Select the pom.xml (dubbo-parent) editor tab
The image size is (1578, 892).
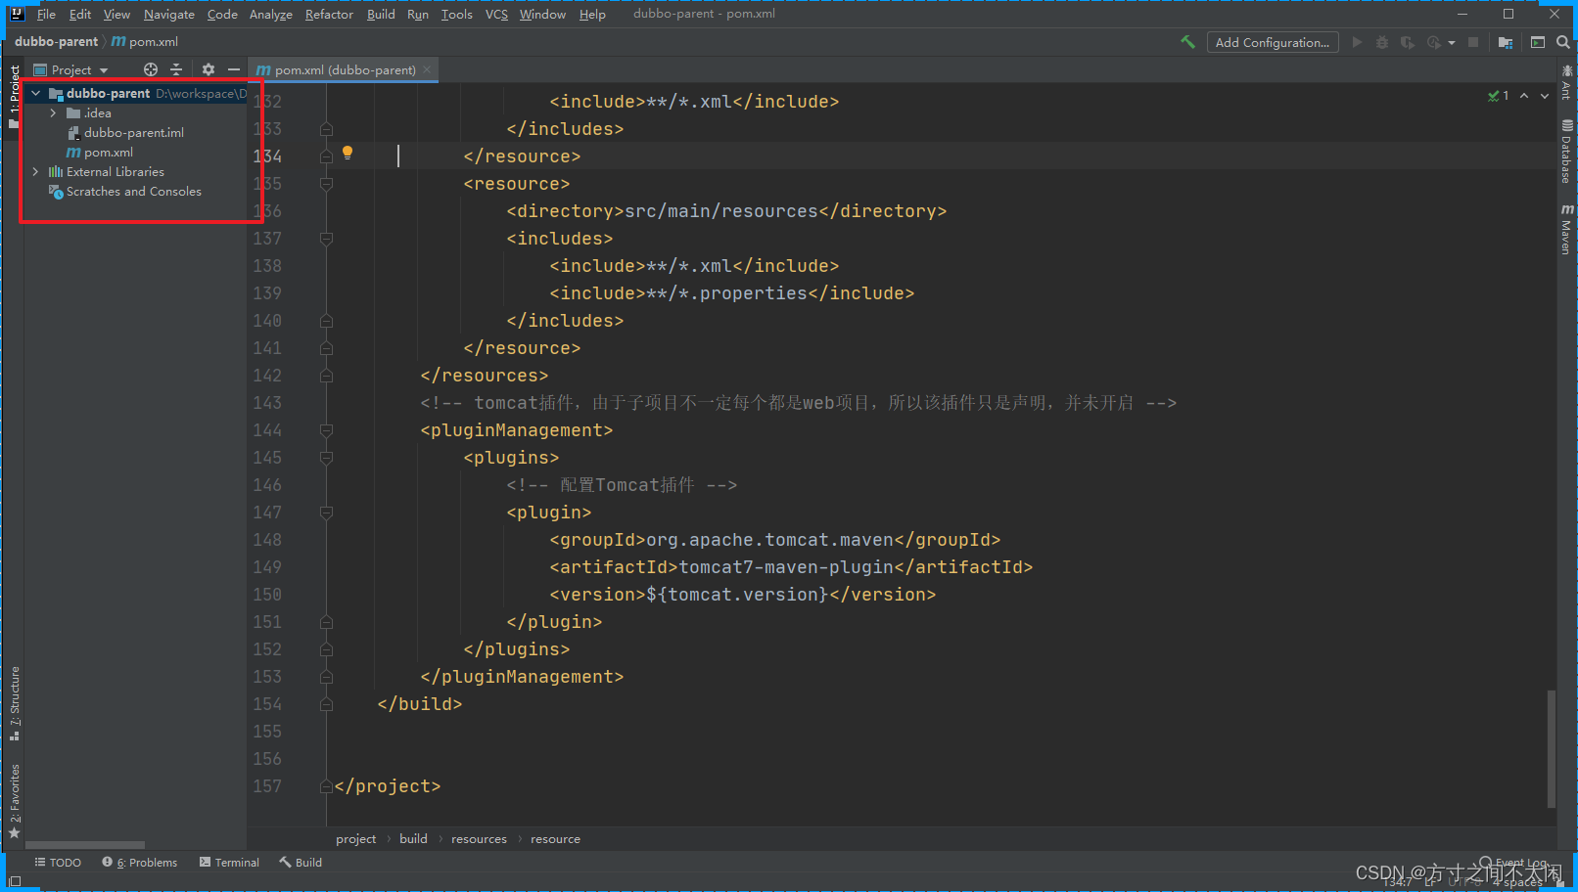click(x=338, y=69)
